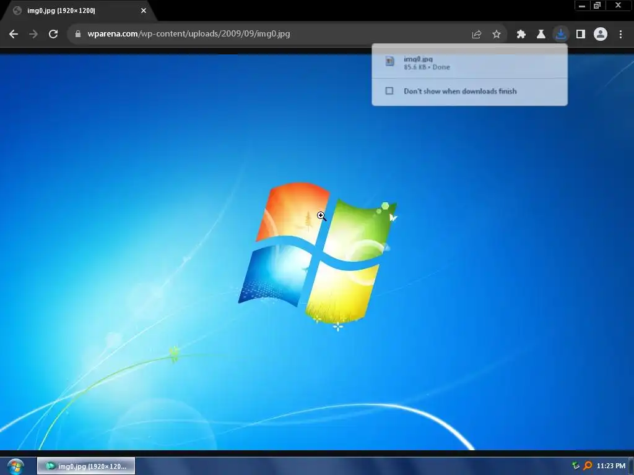Click the wparena.com address bar URL
Image resolution: width=634 pixels, height=475 pixels.
188,33
